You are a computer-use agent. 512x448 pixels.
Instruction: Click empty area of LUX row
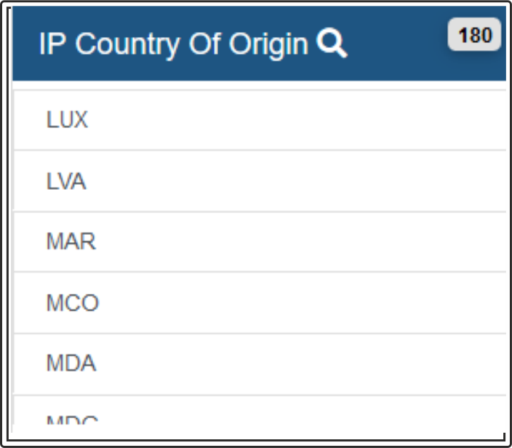tap(294, 120)
